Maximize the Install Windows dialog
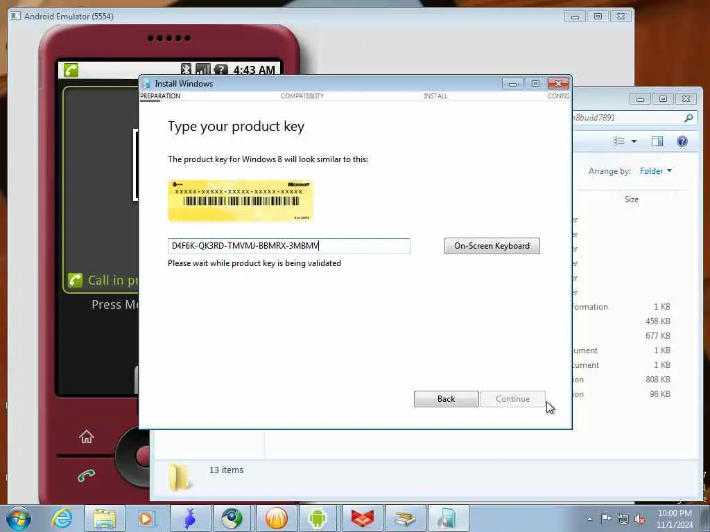Viewport: 710px width, 532px height. pos(535,84)
